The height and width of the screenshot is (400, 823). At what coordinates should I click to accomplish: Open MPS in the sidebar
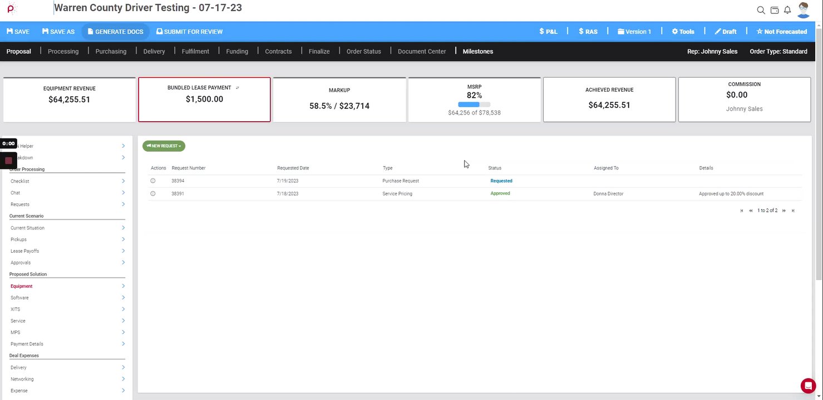click(15, 333)
